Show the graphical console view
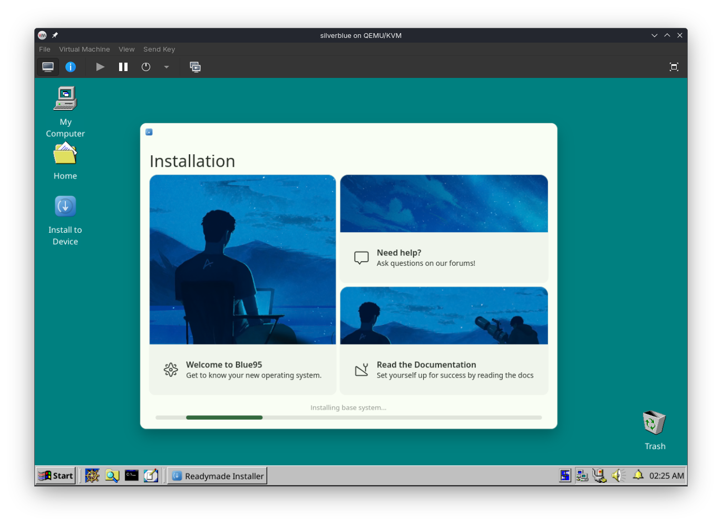Screen dimensions: 722x527 [x=48, y=67]
